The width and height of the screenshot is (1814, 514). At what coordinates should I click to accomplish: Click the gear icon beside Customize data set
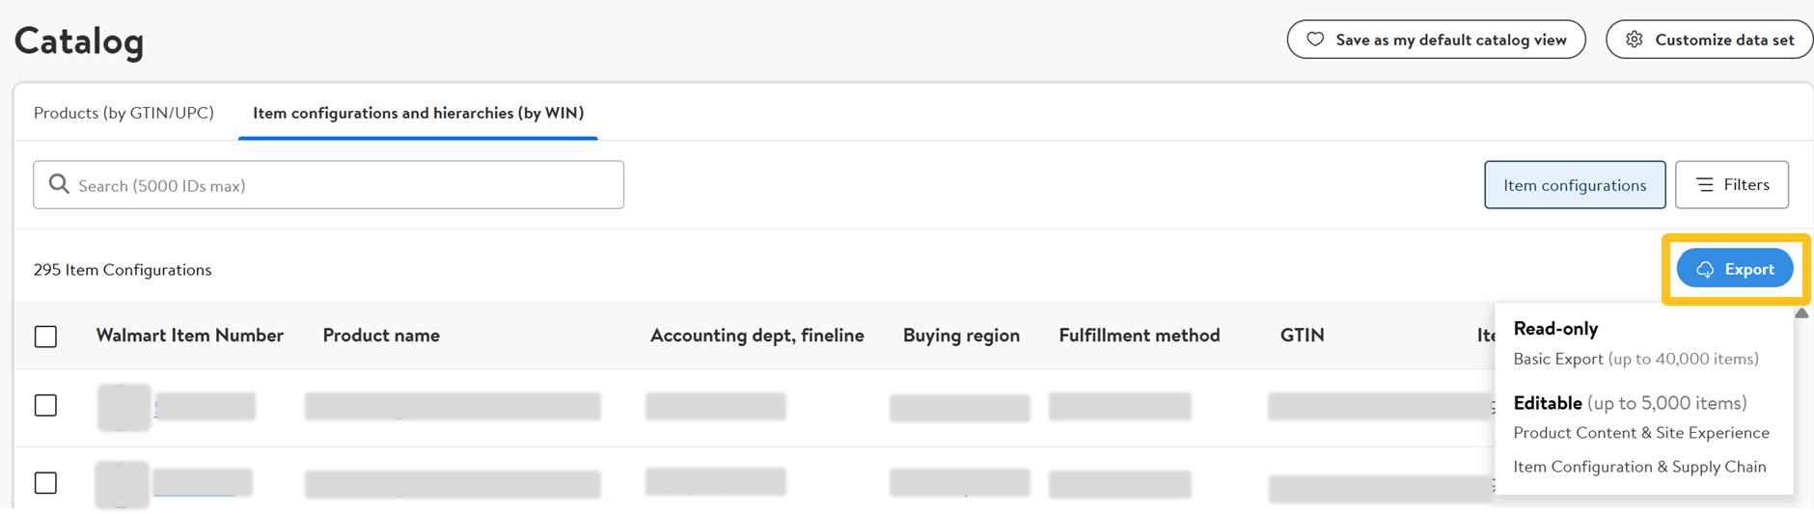[x=1635, y=40]
